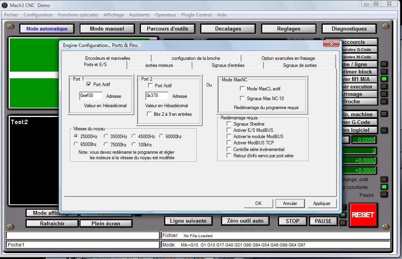Enable Mode MaxCL actif checkbox
The image size is (402, 259).
coord(242,88)
